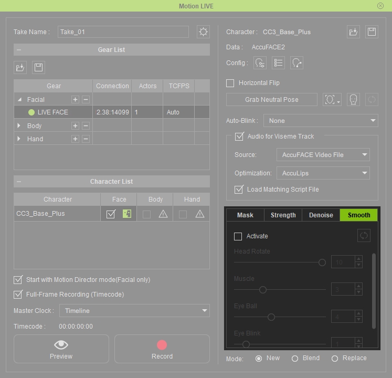
Task: Click Body warning triangle for CC3_Base_Plus
Action: coord(163,214)
